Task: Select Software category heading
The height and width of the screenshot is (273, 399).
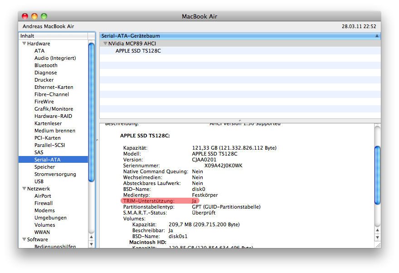Action: pyautogui.click(x=37, y=239)
